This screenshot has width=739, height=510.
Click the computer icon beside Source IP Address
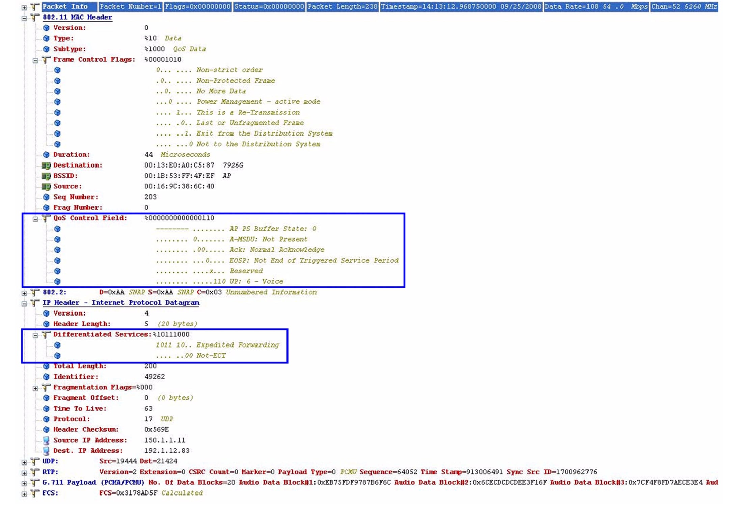(46, 440)
